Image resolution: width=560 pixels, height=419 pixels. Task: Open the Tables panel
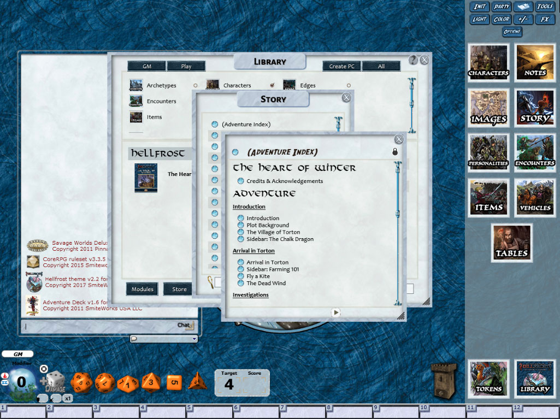(511, 243)
